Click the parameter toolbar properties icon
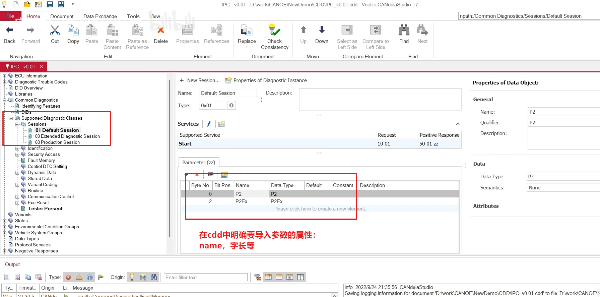 click(224, 175)
